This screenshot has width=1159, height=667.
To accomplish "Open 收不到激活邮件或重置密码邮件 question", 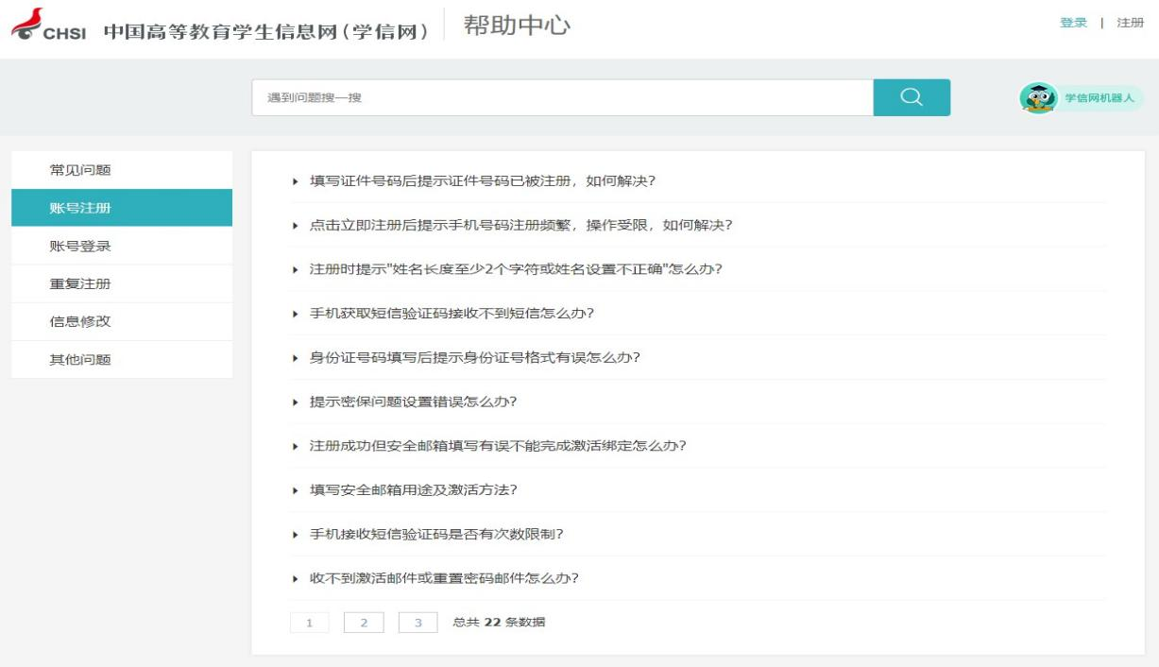I will coord(444,578).
